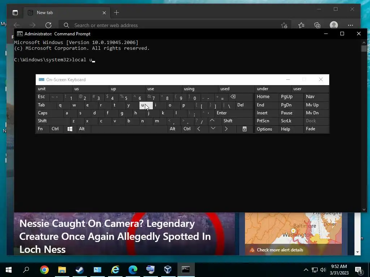
Task: Toggle right Ctrl key
Action: pos(188,129)
